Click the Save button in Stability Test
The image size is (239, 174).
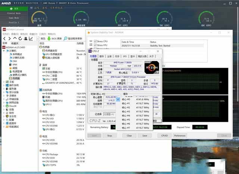point(145,136)
